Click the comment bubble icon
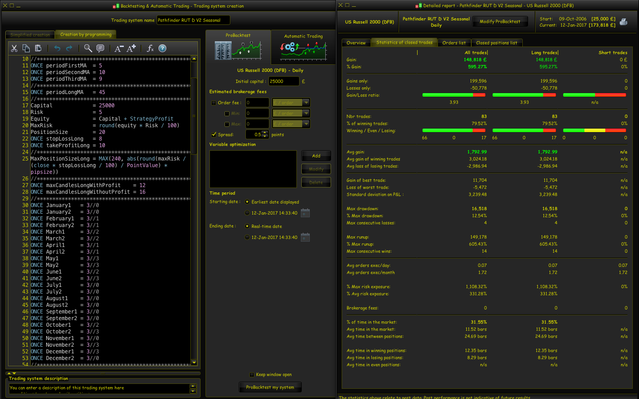 100,48
